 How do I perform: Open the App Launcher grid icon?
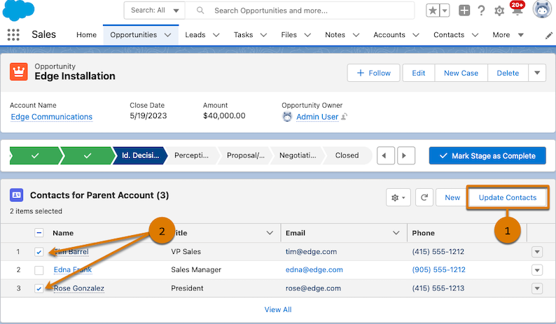(x=13, y=35)
